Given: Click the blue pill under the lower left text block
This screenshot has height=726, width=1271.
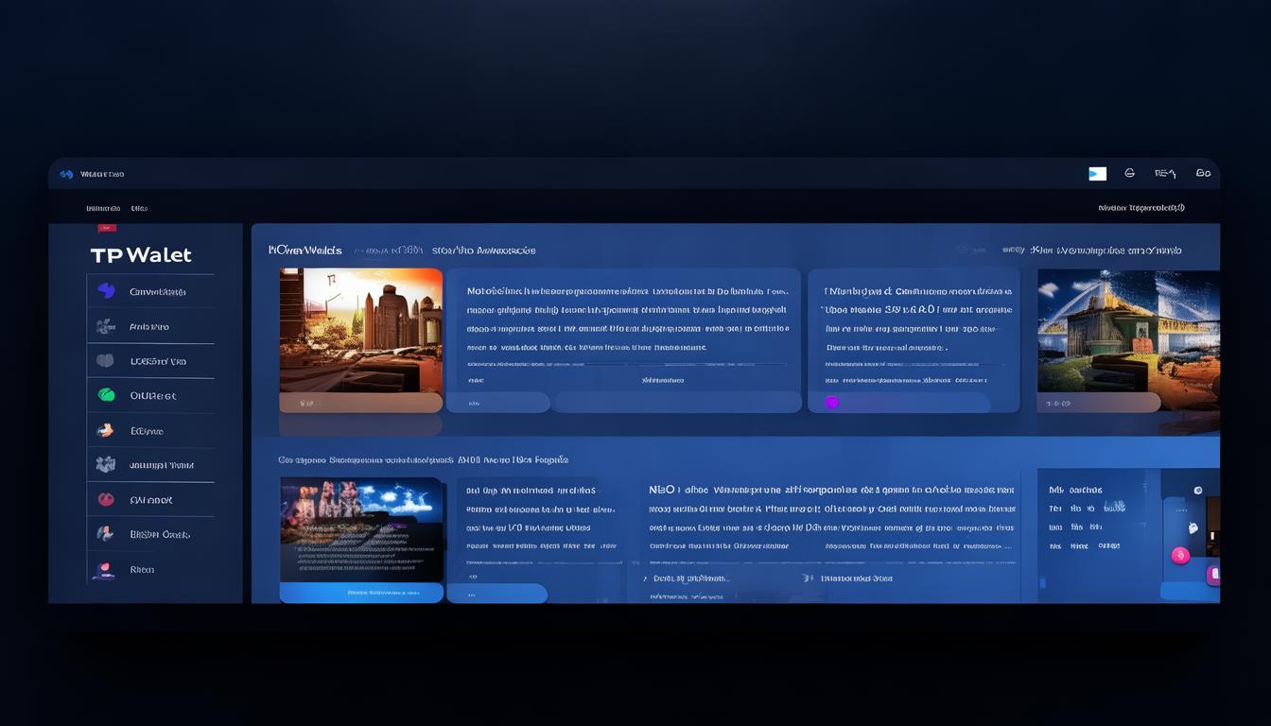Looking at the screenshot, I should click(x=496, y=594).
